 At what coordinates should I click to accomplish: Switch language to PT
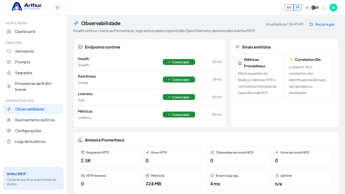298,8
